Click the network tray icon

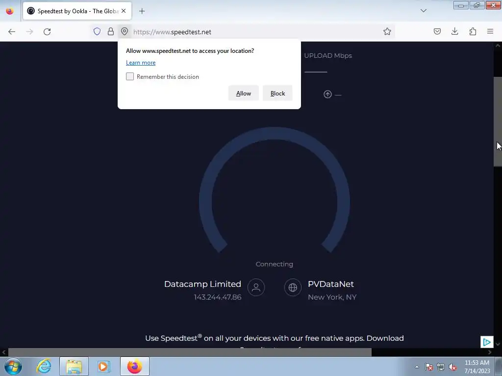pyautogui.click(x=441, y=367)
